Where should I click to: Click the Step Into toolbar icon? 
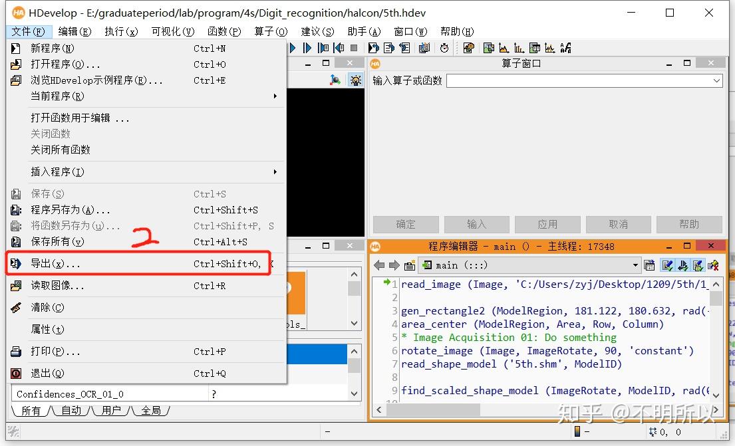(x=323, y=48)
